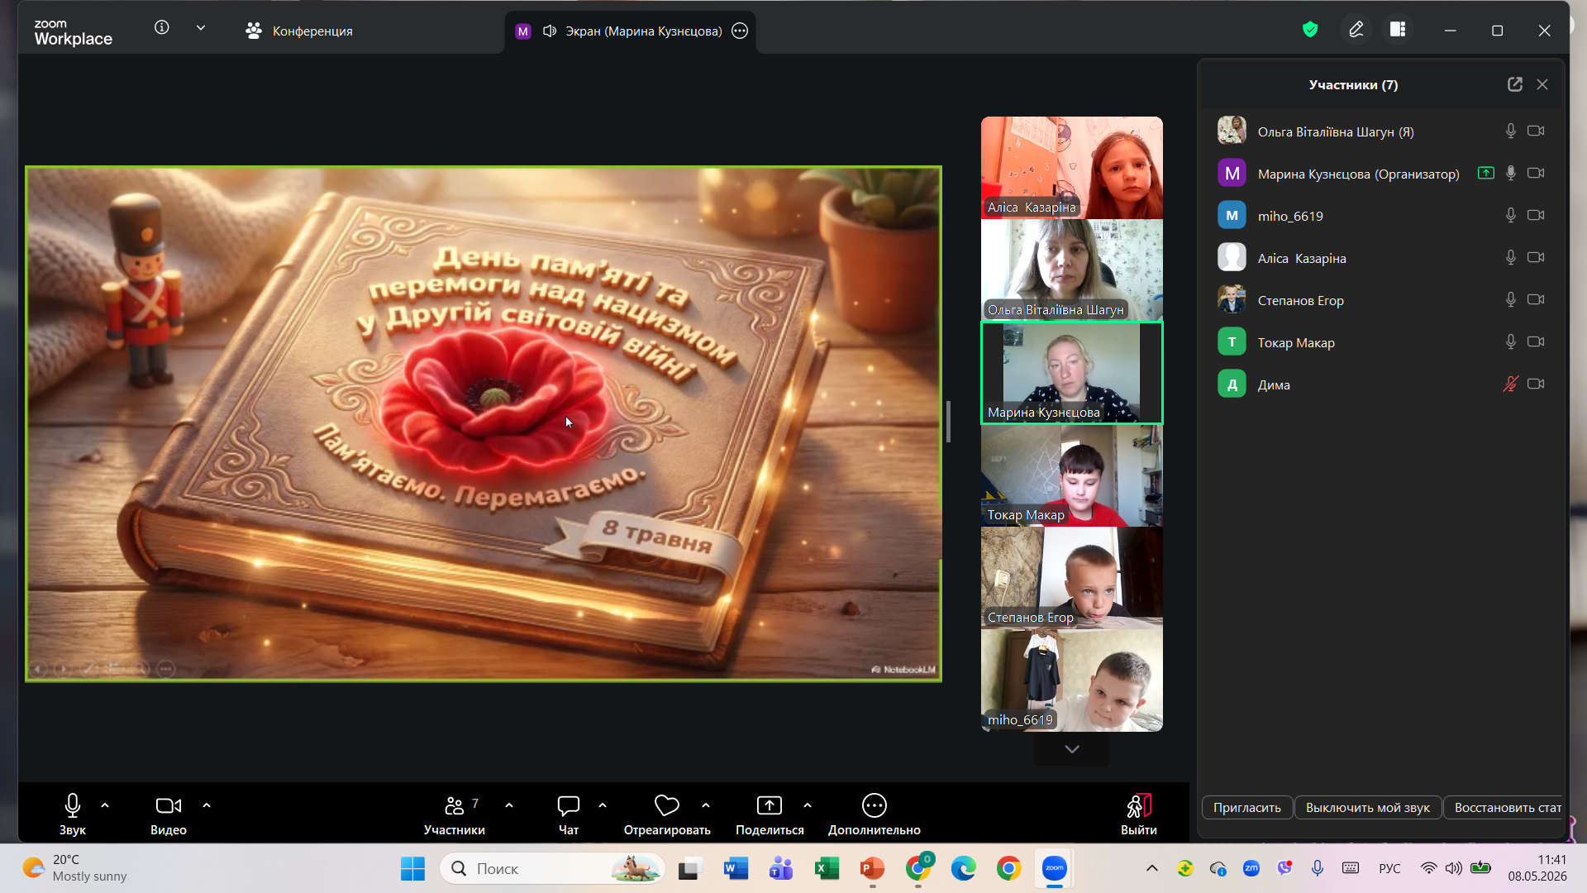Screen dimensions: 1587x893
Task: Select the Экран (Марина Кузнєцова) tab
Action: click(x=631, y=31)
